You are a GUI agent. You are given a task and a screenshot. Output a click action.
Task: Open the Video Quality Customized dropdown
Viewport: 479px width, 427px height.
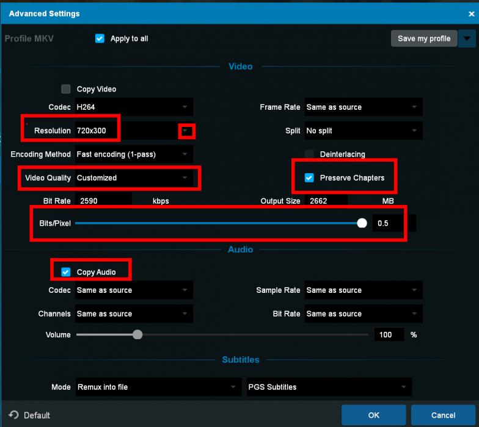pyautogui.click(x=134, y=178)
